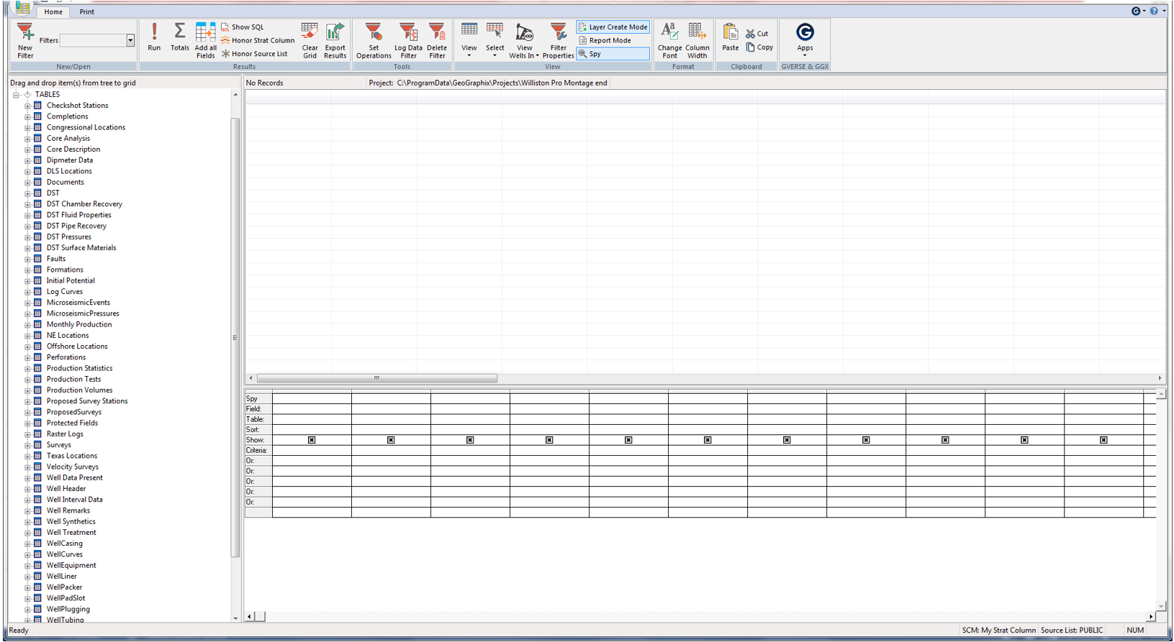Click the help question mark icon
The image size is (1174, 642).
[x=1154, y=11]
